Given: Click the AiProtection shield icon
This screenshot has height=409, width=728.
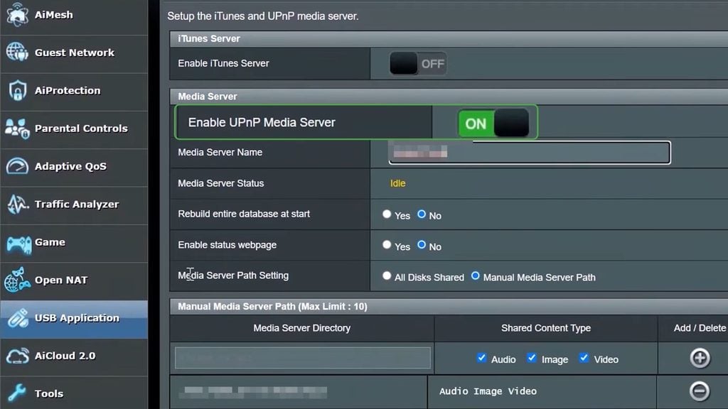Looking at the screenshot, I should [x=17, y=90].
